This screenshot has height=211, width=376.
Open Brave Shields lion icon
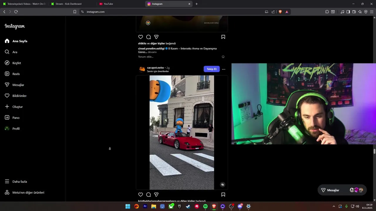pyautogui.click(x=280, y=12)
